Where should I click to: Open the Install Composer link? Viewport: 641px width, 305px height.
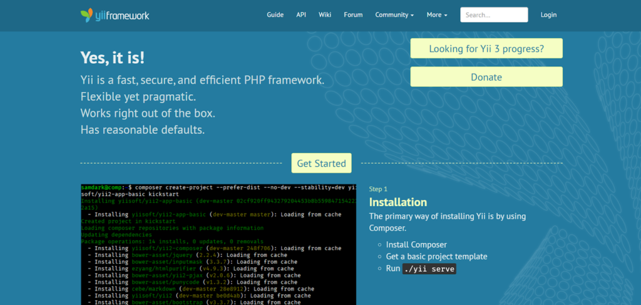tap(416, 244)
